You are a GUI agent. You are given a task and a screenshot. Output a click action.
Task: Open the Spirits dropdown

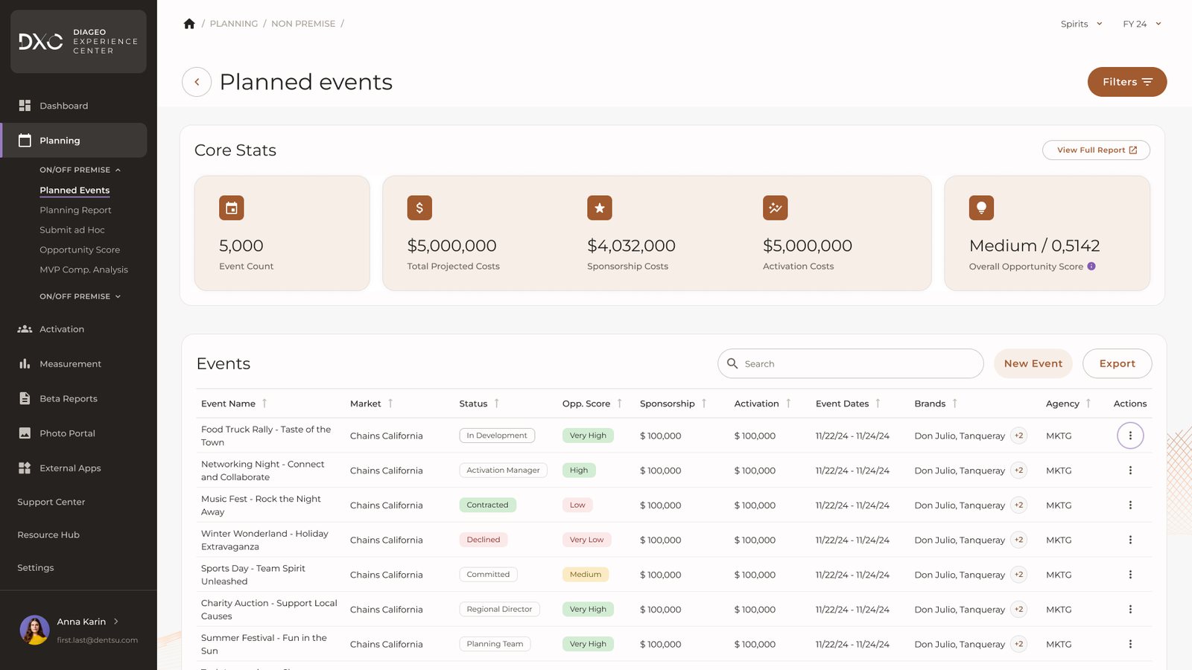tap(1081, 24)
